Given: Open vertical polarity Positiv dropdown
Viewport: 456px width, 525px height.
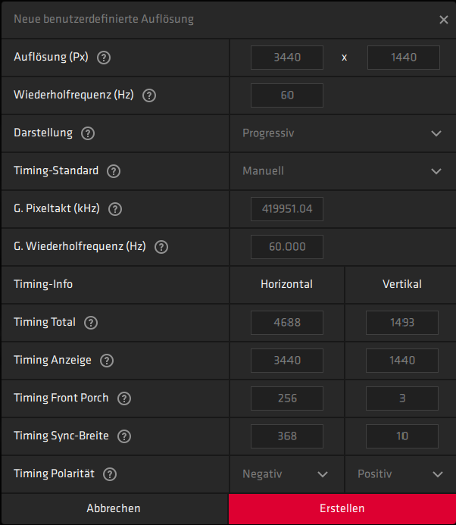Looking at the screenshot, I should coord(401,474).
